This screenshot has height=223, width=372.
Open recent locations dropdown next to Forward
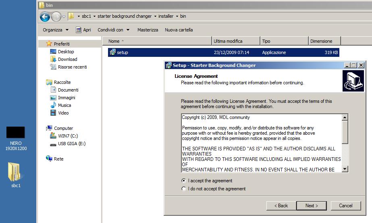(x=64, y=17)
